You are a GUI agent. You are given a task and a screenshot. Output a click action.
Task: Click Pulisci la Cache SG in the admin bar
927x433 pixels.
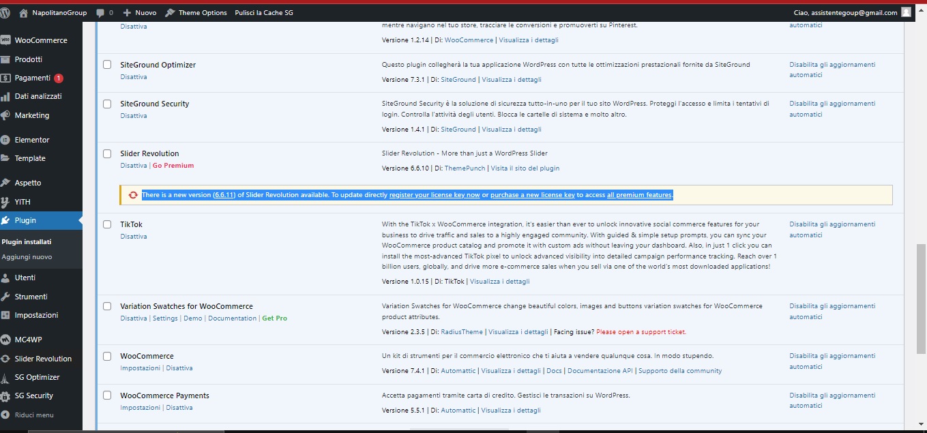click(264, 12)
